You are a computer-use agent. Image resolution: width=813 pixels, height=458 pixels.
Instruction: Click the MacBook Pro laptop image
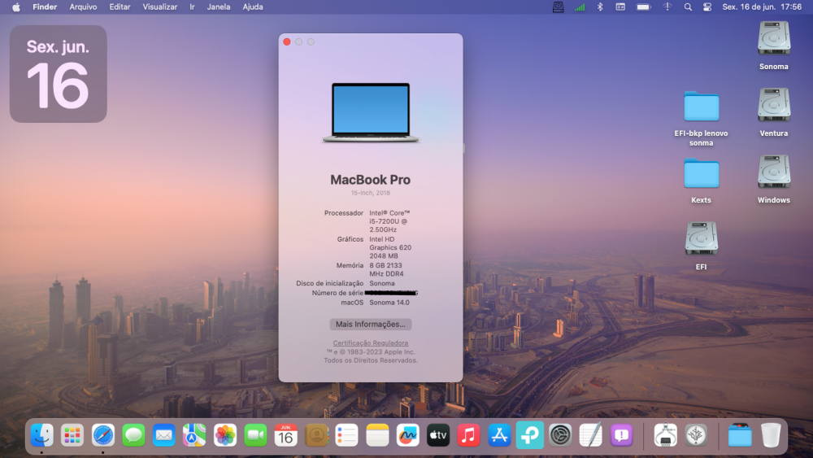click(x=371, y=112)
